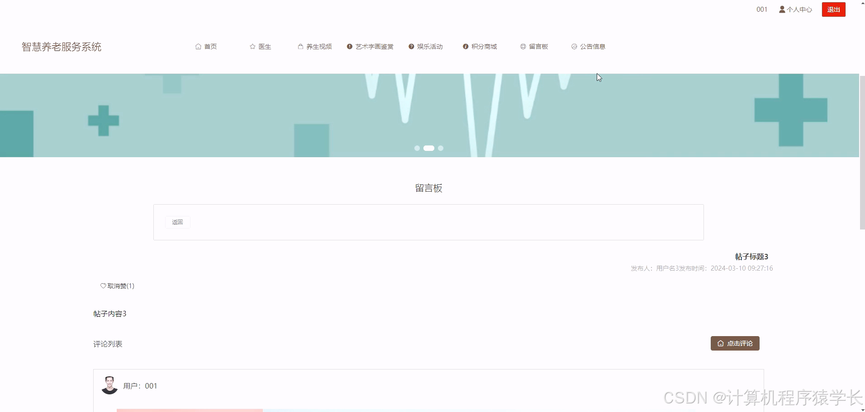This screenshot has height=412, width=865.
Task: Open 个人中心 personal center link
Action: click(x=798, y=9)
